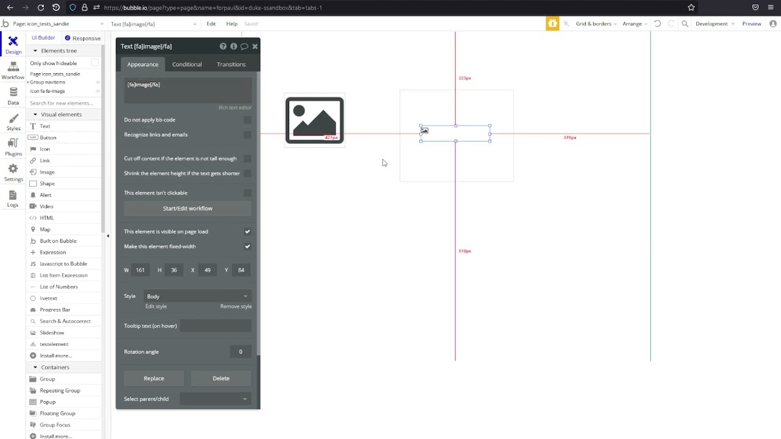Open the Data section
Screen dimensions: 781x439
[13, 96]
